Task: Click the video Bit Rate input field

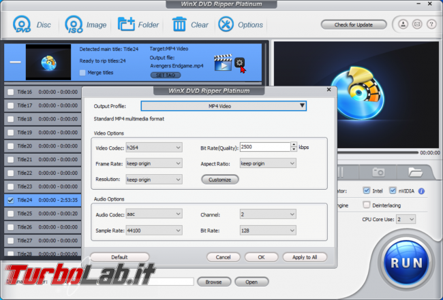Action: click(x=265, y=147)
